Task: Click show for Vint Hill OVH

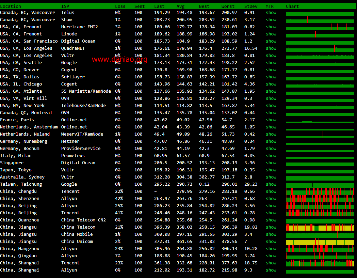Action: point(271,98)
